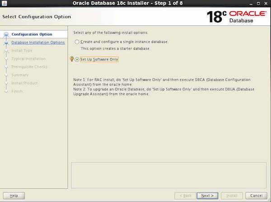271x202 pixels.
Task: Open Help for the installer
Action: (14, 196)
